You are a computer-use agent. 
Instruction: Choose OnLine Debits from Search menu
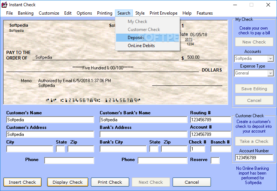pyautogui.click(x=147, y=46)
